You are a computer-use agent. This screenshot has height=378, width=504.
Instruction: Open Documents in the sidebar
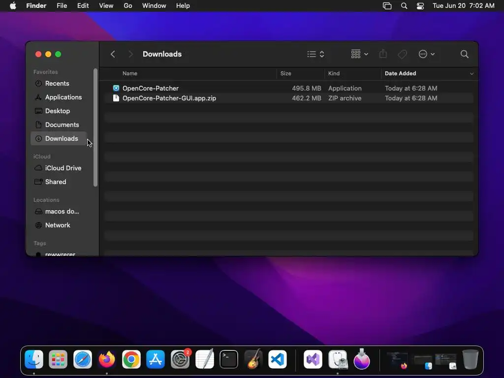click(59, 125)
